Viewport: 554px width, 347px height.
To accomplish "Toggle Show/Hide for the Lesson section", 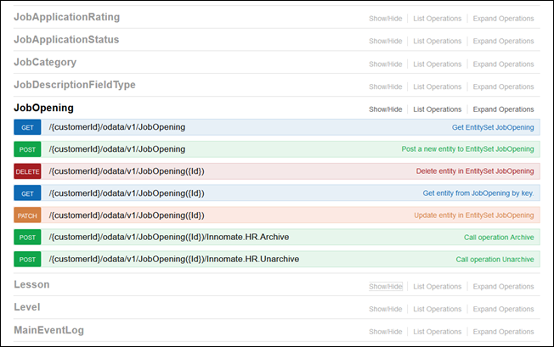I will pos(385,287).
